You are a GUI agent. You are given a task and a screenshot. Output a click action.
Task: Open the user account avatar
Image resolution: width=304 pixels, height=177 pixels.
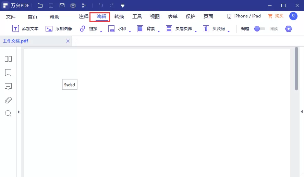click(293, 16)
